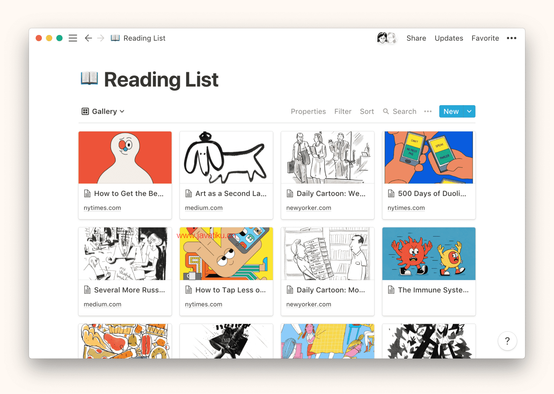Go back with the left arrow
The image size is (554, 394).
tap(88, 38)
